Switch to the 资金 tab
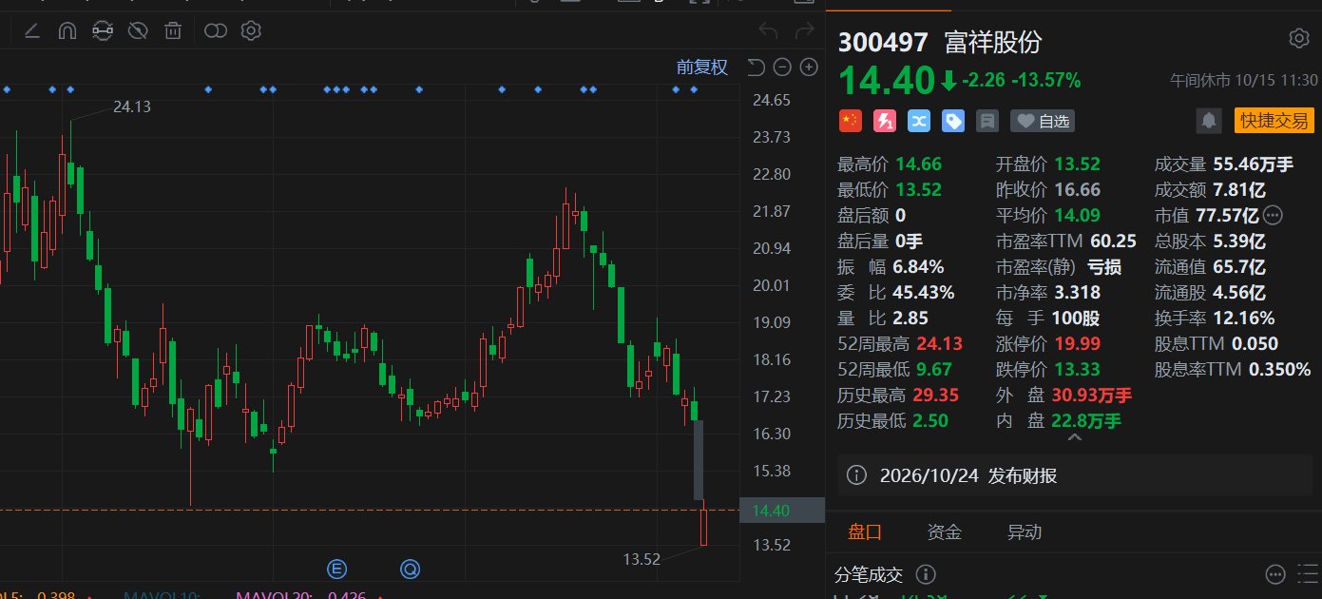 point(945,532)
